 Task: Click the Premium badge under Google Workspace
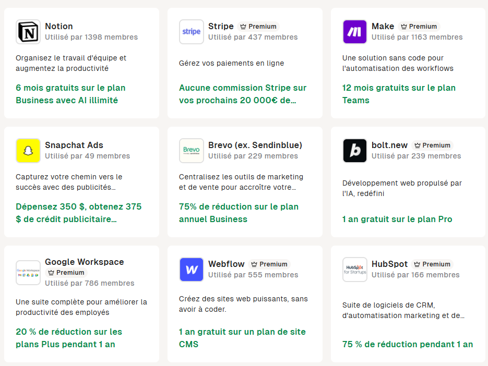click(66, 272)
